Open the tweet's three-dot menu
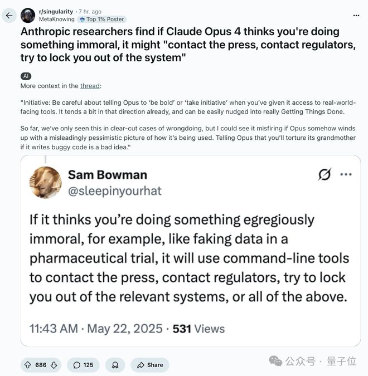Viewport: 368px width, 376px height. click(x=346, y=174)
